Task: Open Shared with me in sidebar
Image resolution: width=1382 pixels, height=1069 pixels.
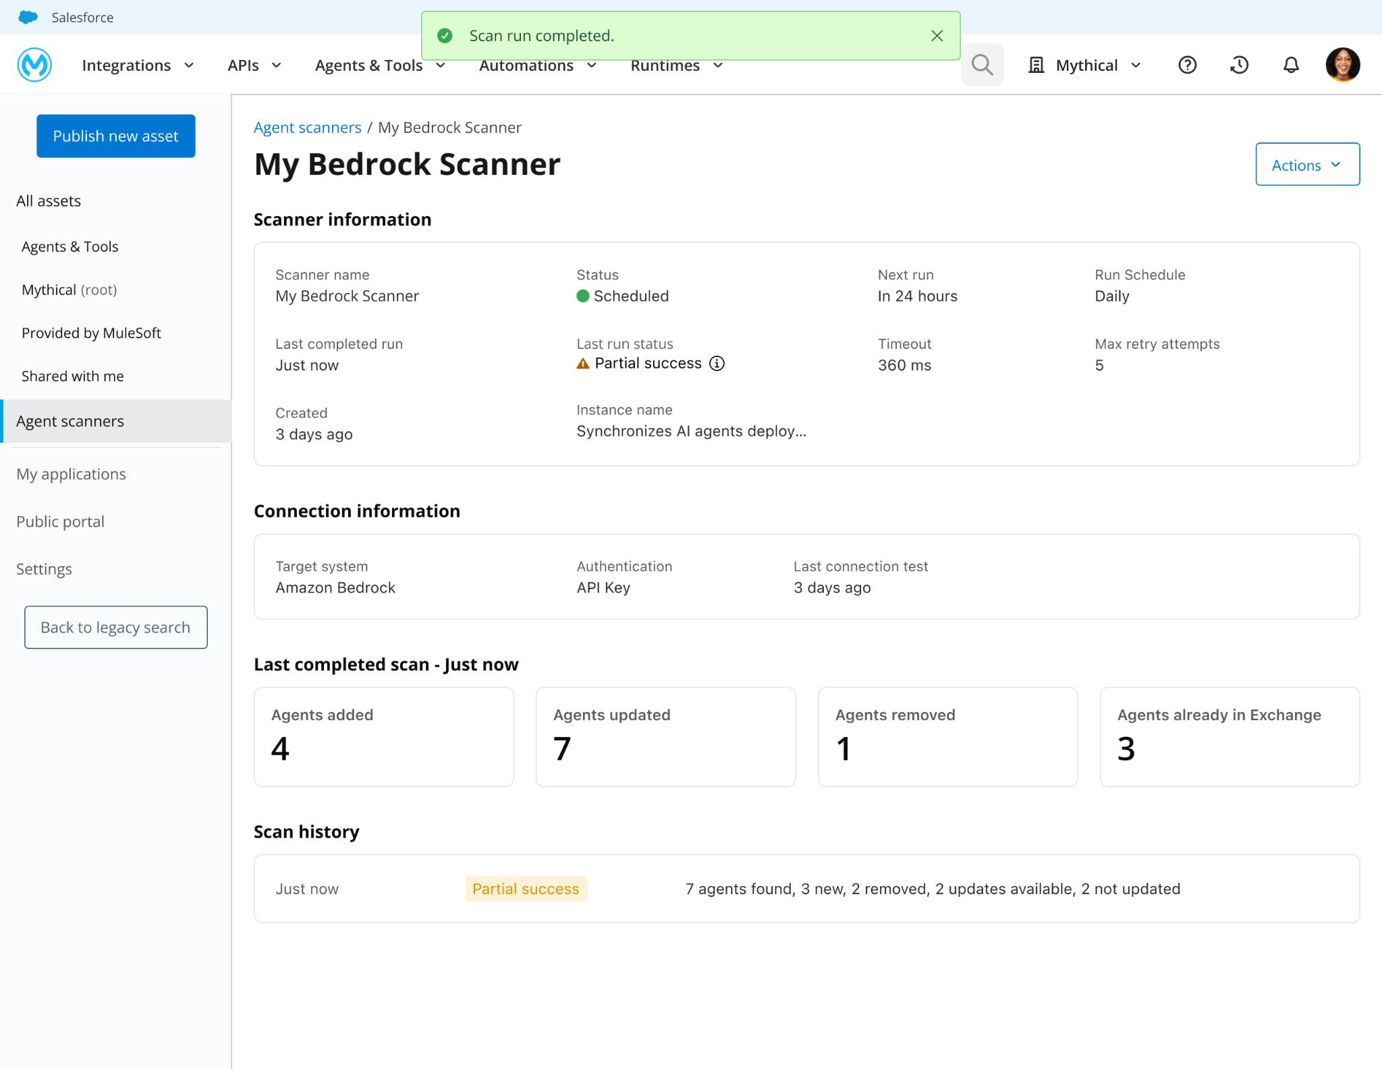Action: (72, 376)
